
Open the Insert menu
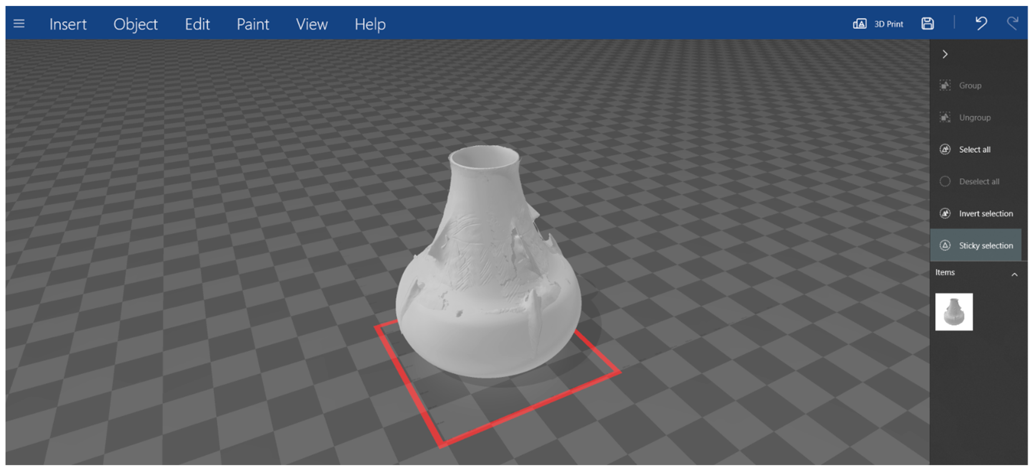pyautogui.click(x=68, y=24)
